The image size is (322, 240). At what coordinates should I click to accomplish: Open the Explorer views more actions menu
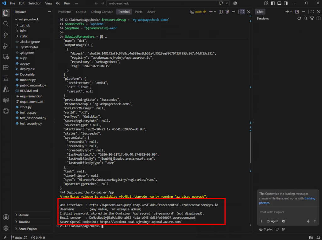point(49,12)
